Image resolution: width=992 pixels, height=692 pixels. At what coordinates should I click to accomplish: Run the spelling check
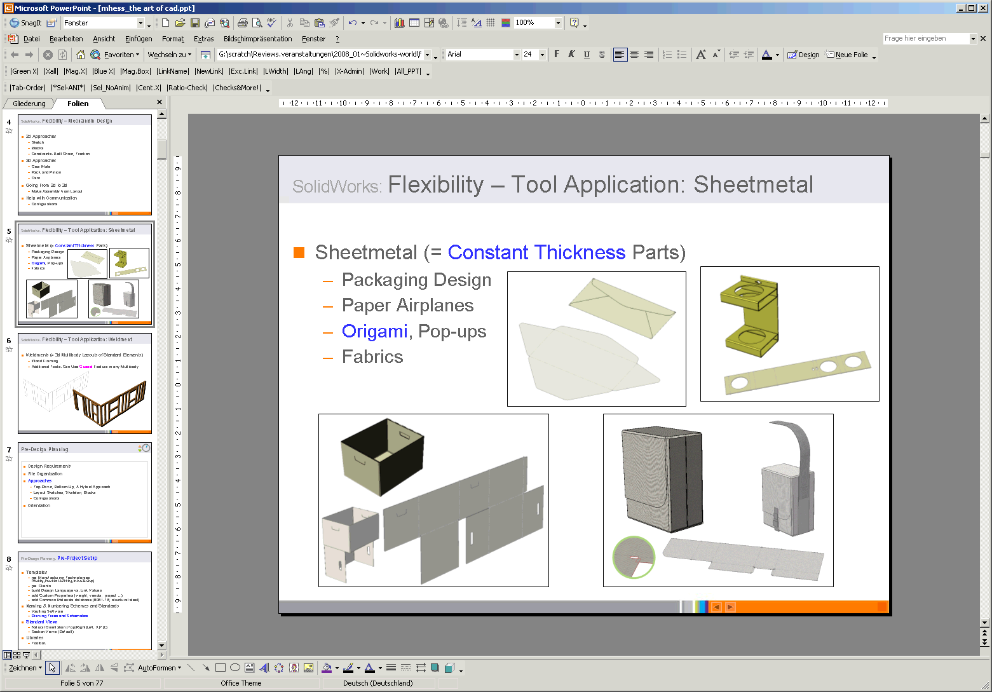coord(271,23)
